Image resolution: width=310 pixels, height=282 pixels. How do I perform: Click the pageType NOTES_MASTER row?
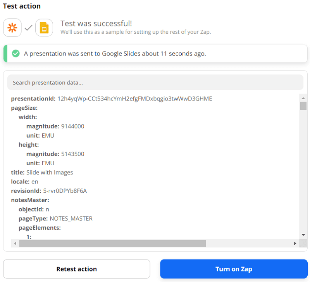pos(55,218)
